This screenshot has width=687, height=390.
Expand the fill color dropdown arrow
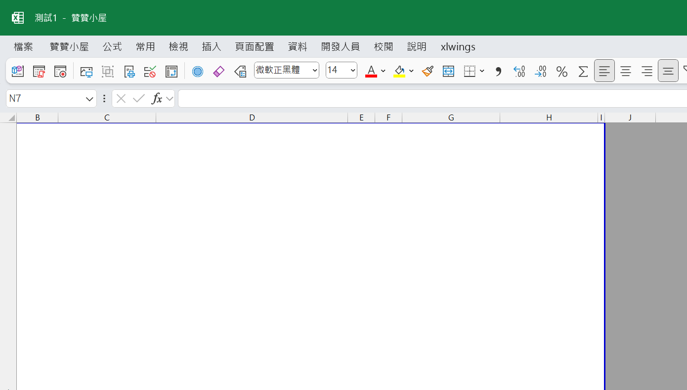(411, 71)
